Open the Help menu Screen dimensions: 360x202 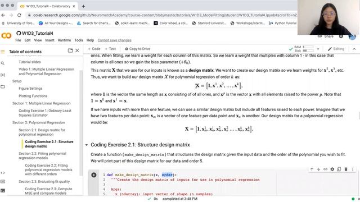click(90, 40)
